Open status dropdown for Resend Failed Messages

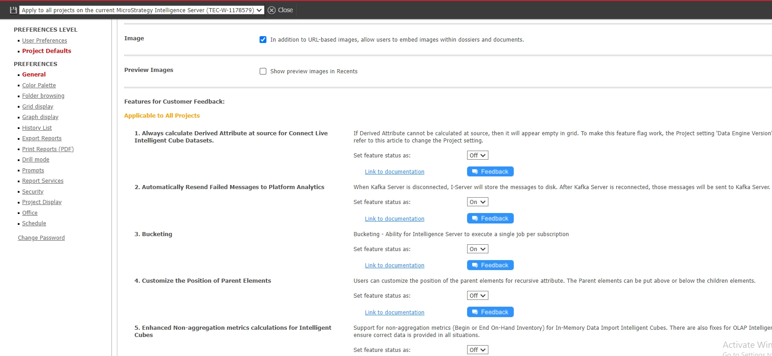[x=477, y=202]
